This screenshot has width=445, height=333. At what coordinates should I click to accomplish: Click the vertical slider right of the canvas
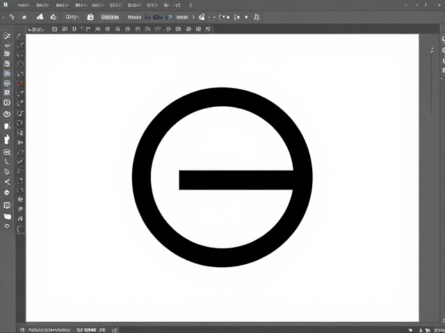432,82
